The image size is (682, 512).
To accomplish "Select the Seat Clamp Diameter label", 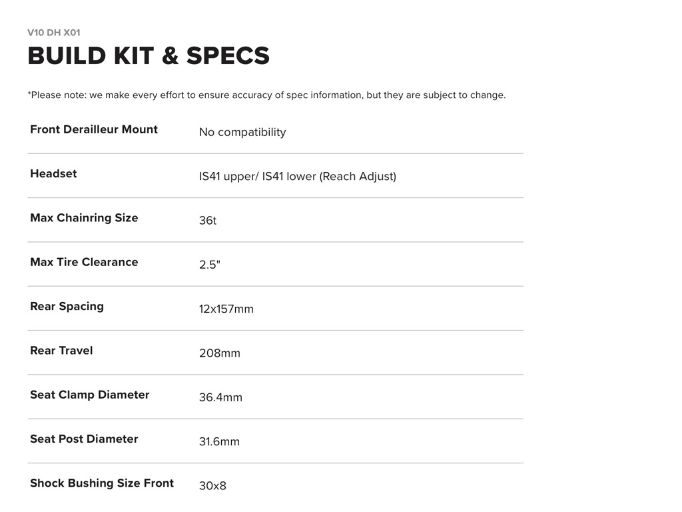I will pyautogui.click(x=90, y=395).
